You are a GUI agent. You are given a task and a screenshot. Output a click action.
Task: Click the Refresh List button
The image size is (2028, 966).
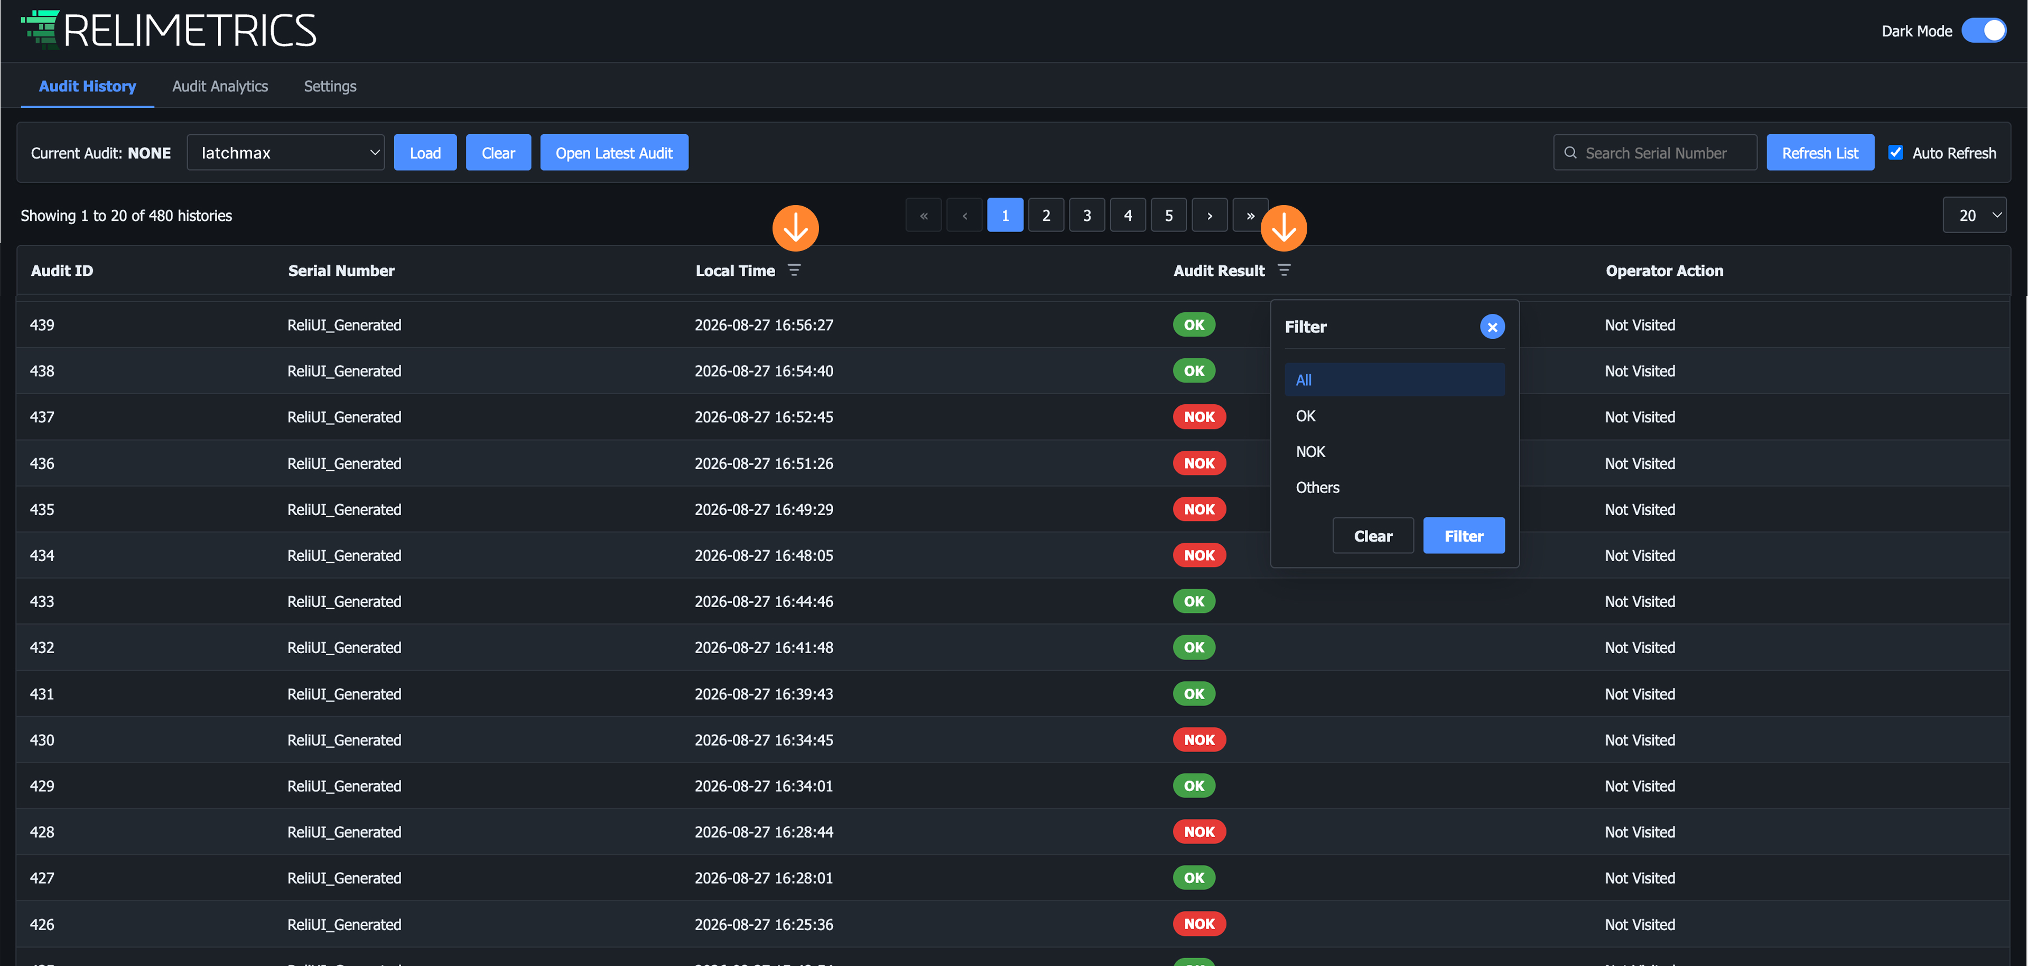click(x=1820, y=153)
